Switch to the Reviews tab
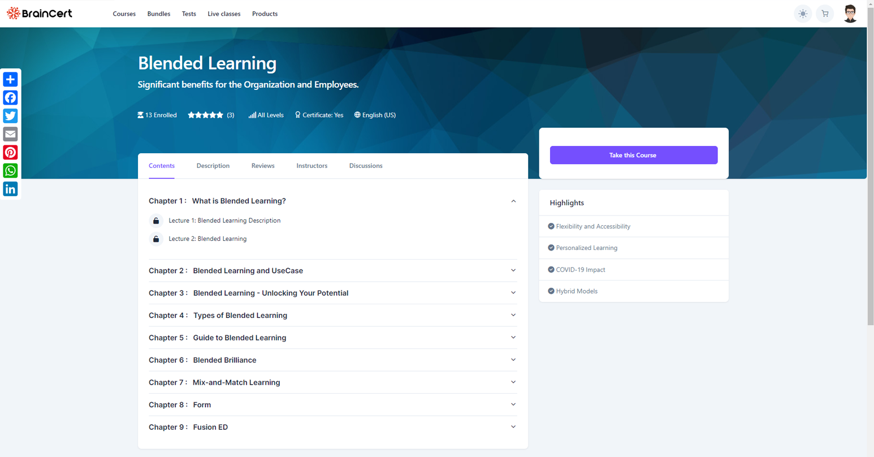Image resolution: width=874 pixels, height=457 pixels. pos(262,166)
